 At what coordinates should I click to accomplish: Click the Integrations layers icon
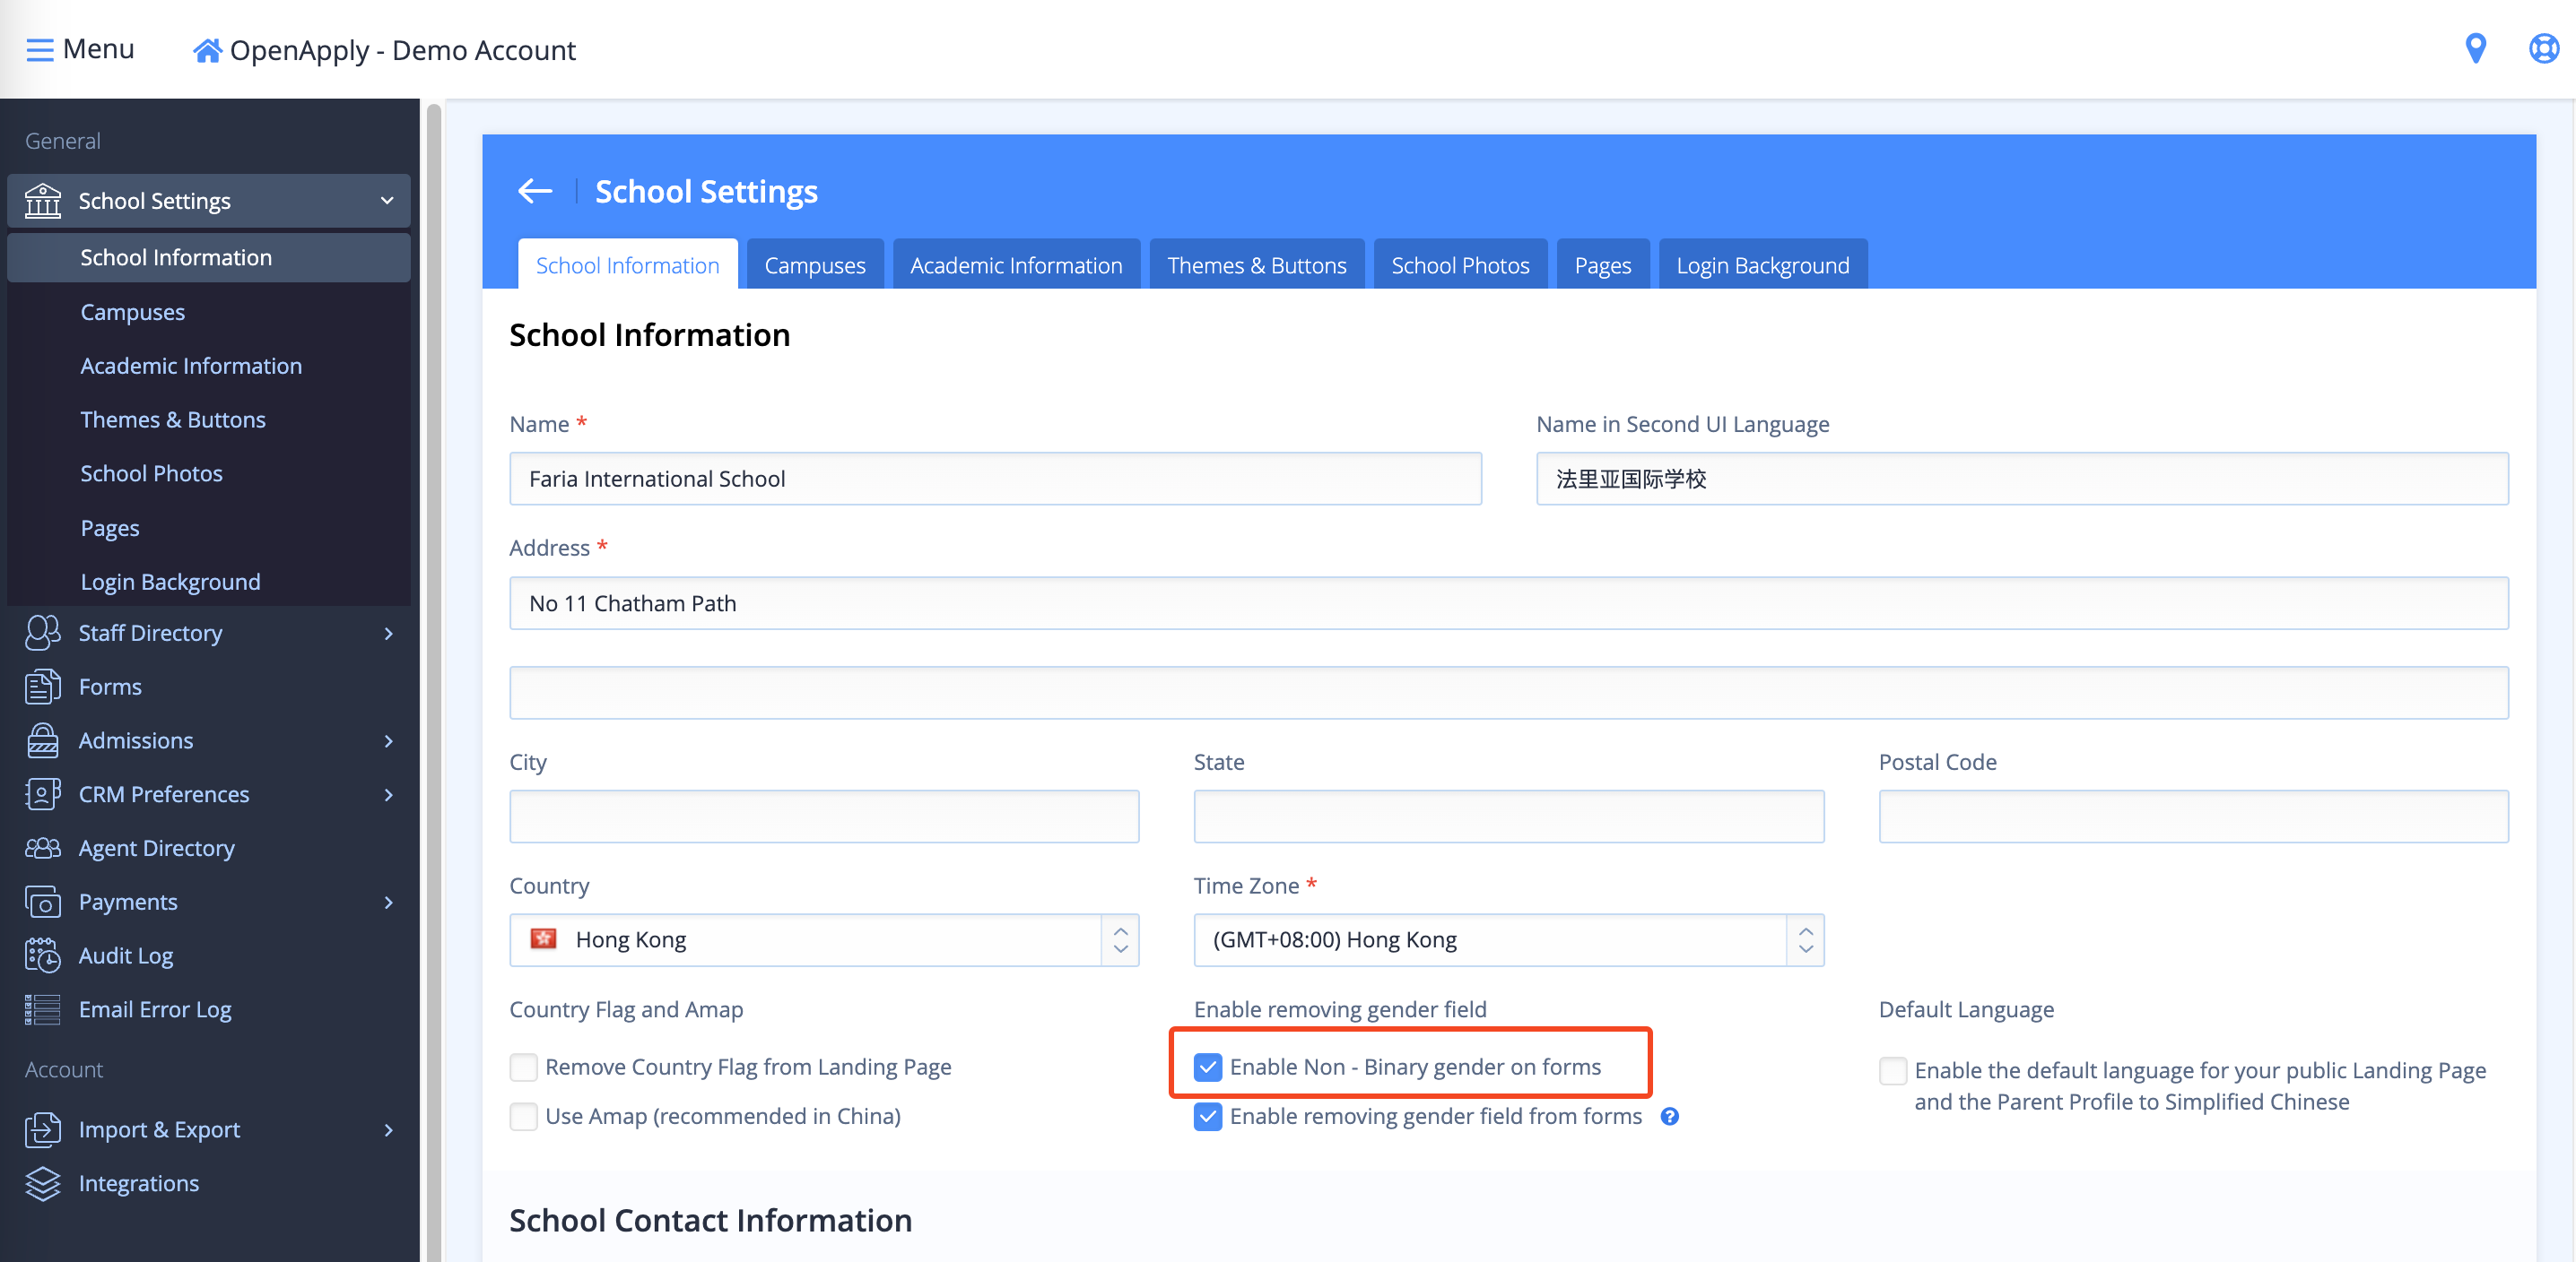click(43, 1183)
